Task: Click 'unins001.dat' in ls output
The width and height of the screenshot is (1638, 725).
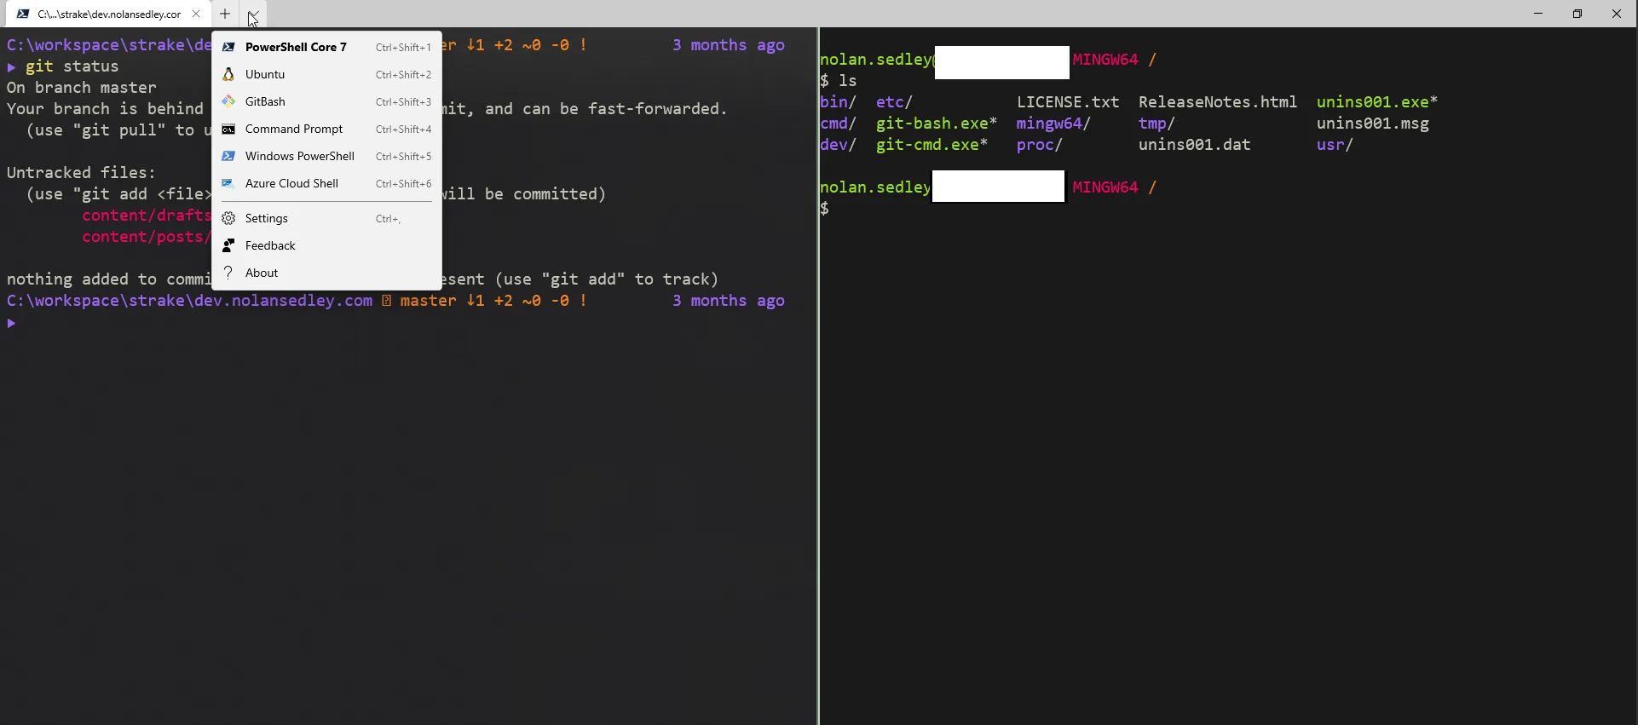Action: point(1195,145)
